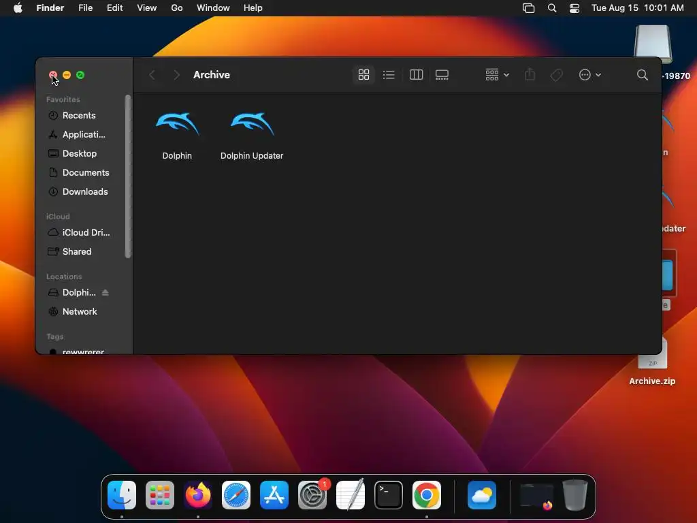The width and height of the screenshot is (697, 523).
Task: Click the date and time
Action: tap(637, 8)
